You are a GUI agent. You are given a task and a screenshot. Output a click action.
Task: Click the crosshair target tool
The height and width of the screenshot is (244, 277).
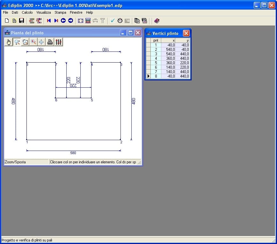tap(41, 42)
